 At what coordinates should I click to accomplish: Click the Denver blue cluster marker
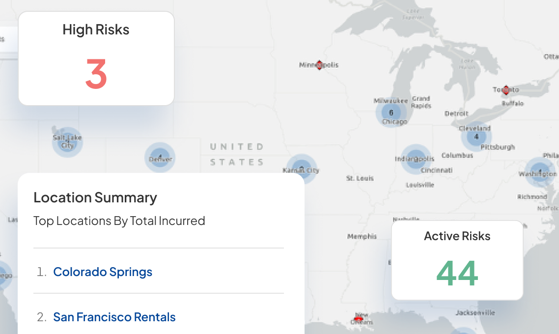pos(160,157)
